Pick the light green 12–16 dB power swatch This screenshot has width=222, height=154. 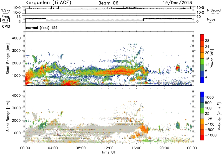(x=202, y=62)
